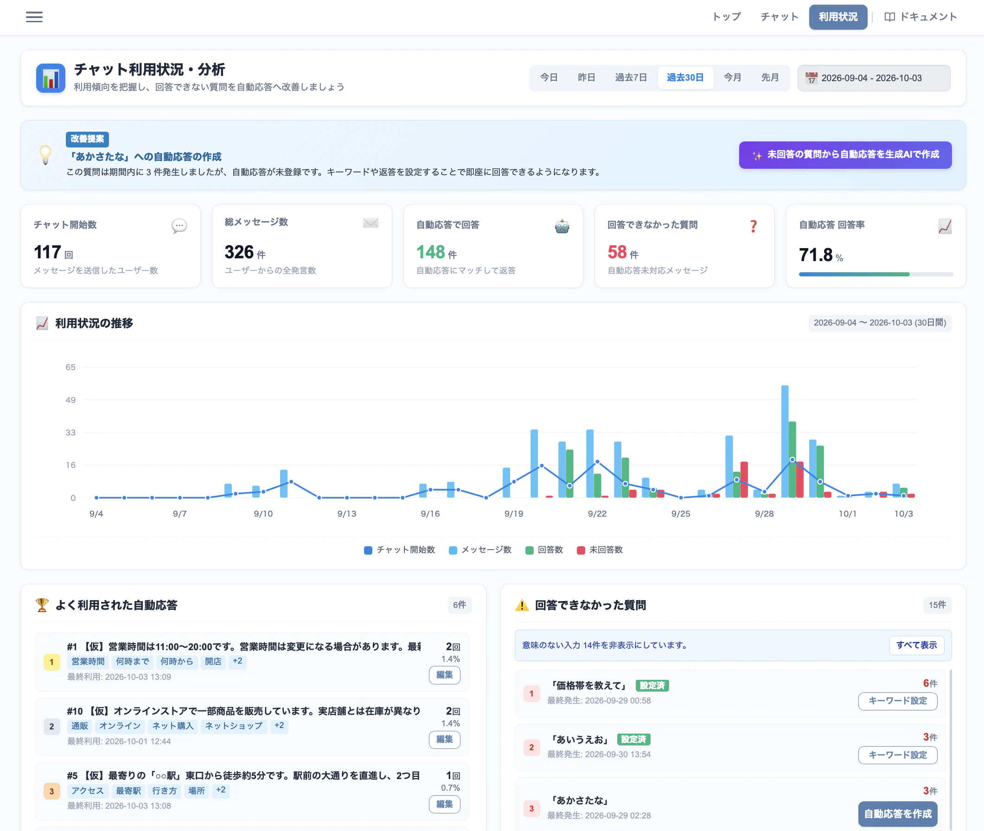This screenshot has height=831, width=984.
Task: Click 自動応答を作成 for 「あかさたな」
Action: click(x=897, y=814)
